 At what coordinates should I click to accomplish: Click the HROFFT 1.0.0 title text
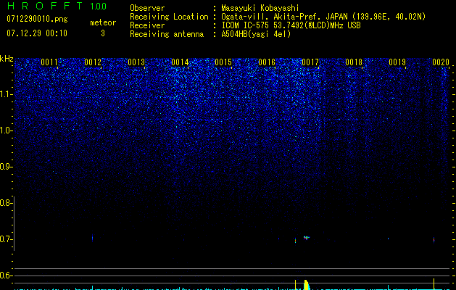[x=57, y=6]
